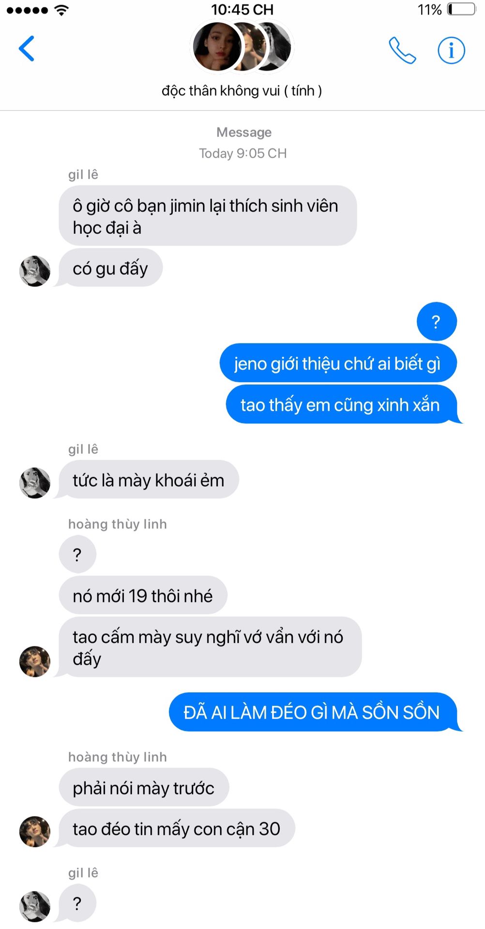Screen dimensions: 485x929
Task: Select the có gu đấy message bubble
Action: click(110, 268)
